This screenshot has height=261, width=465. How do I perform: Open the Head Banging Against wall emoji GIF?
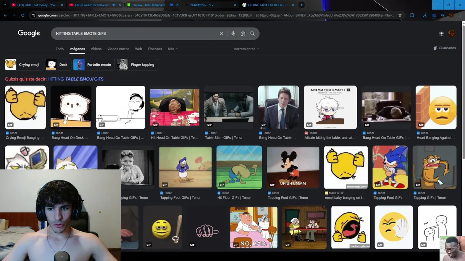[436, 107]
